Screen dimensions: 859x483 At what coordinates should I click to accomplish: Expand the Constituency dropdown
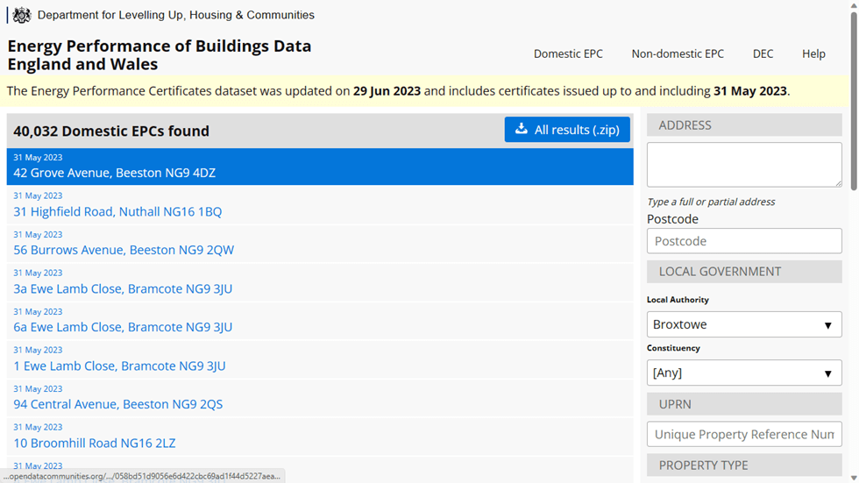[743, 373]
